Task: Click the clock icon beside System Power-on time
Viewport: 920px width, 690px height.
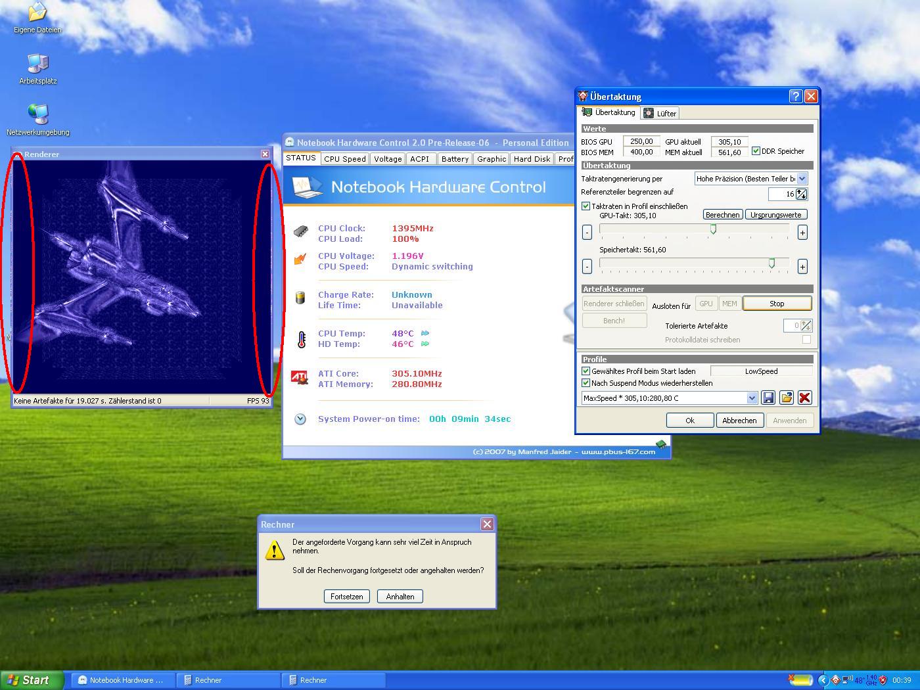Action: tap(300, 419)
